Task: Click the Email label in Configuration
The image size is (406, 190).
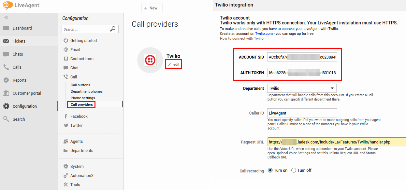Action: pyautogui.click(x=75, y=50)
